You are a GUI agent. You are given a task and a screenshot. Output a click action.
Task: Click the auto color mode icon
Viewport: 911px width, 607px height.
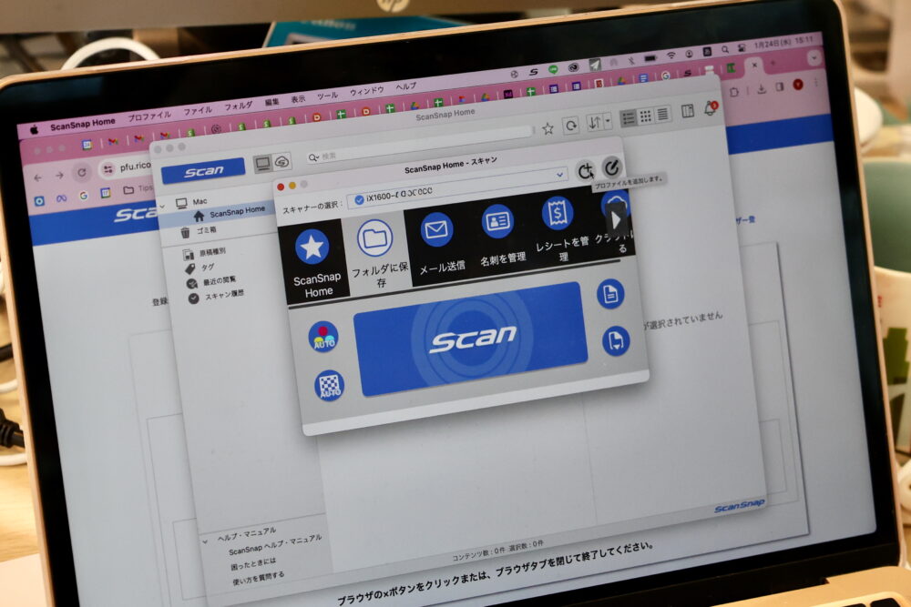pyautogui.click(x=322, y=336)
